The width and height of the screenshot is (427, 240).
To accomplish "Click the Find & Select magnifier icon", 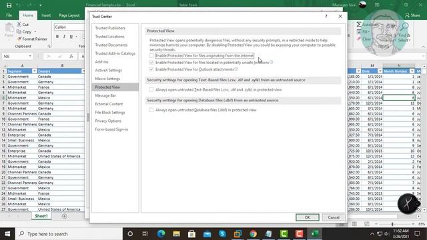I will pyautogui.click(x=405, y=27).
